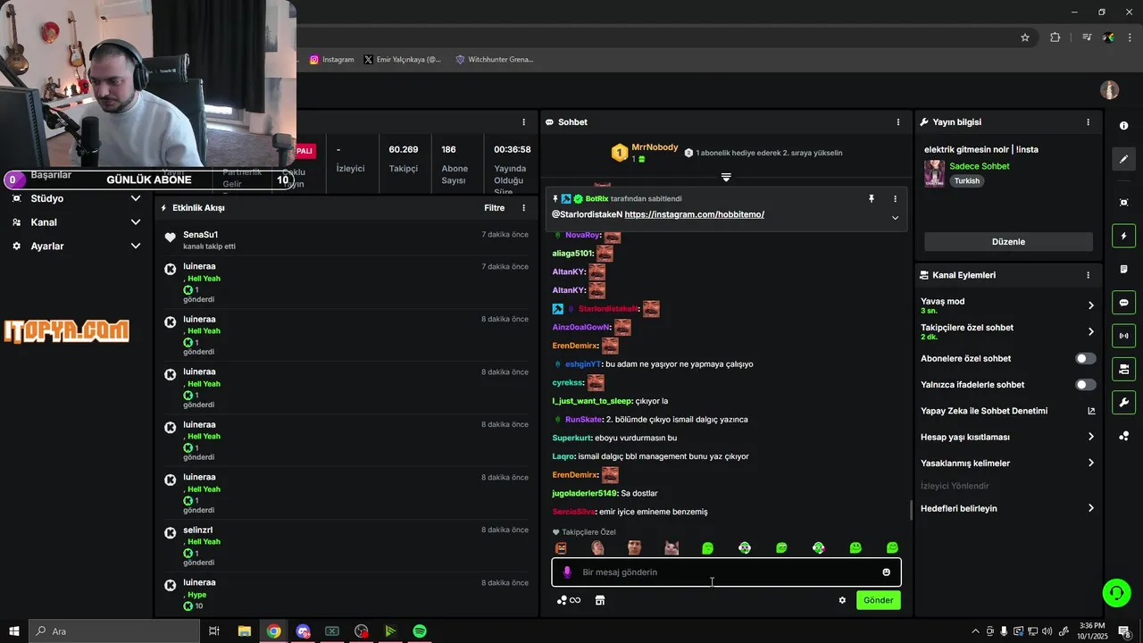Open the Emir Yalçınkaya X bookmark
The image size is (1143, 643).
(x=403, y=60)
